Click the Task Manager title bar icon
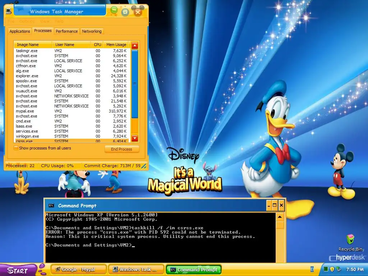Image resolution: width=368 pixels, height=276 pixels. click(9, 11)
